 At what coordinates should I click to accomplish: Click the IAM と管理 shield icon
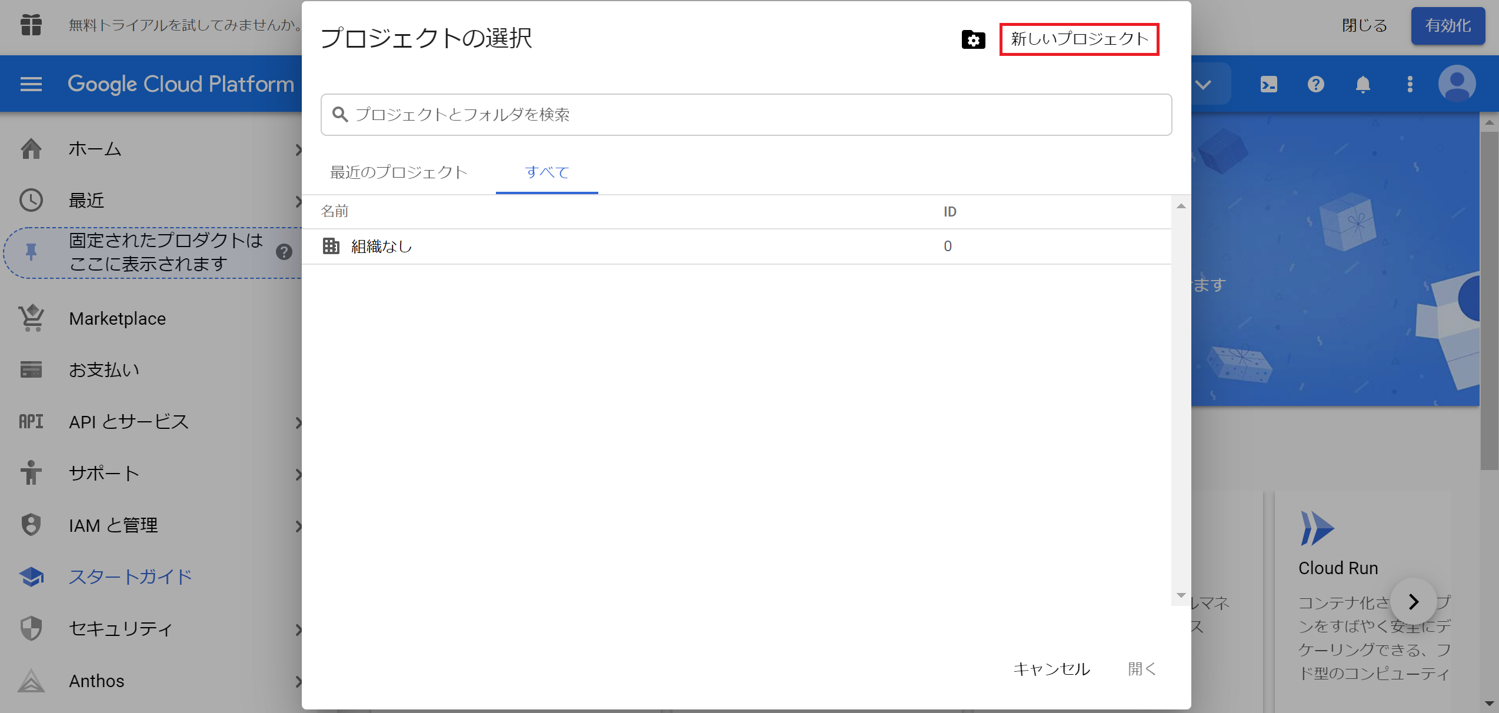tap(31, 525)
